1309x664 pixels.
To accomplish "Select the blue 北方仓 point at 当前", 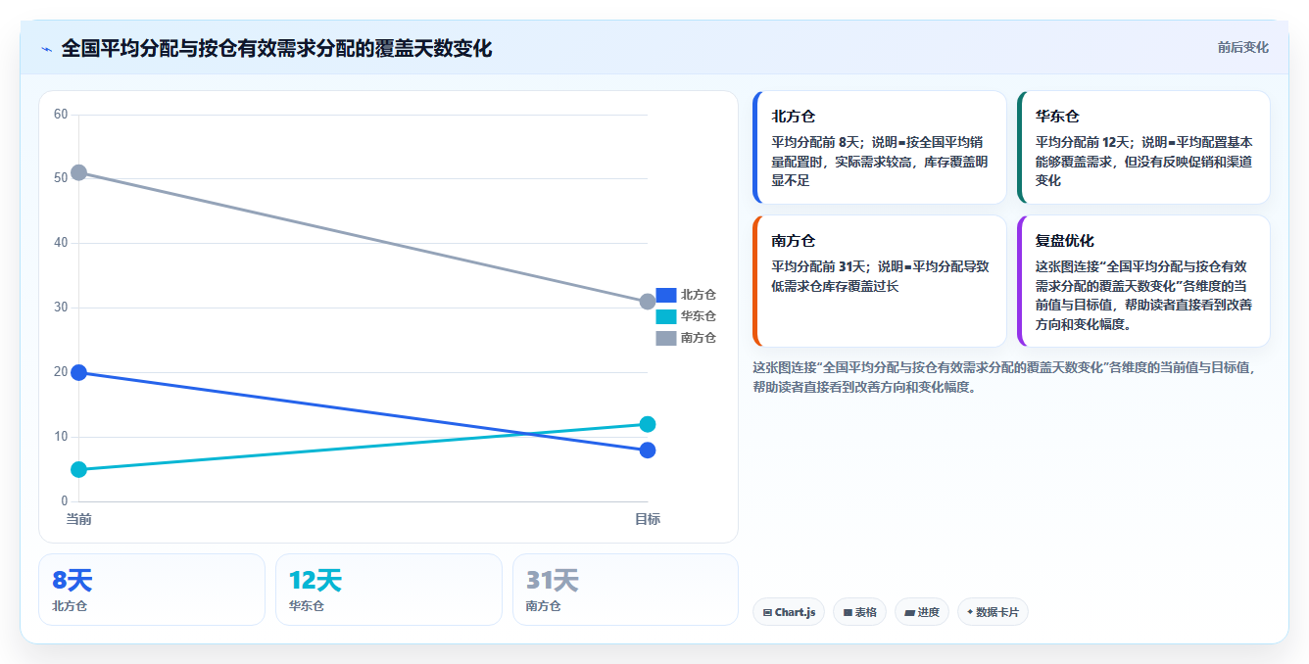I will 79,372.
